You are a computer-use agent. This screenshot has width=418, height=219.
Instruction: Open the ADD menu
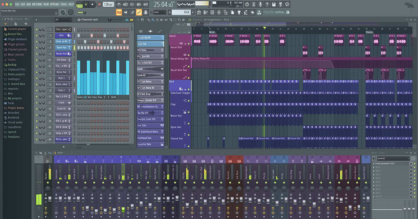tap(29, 4)
